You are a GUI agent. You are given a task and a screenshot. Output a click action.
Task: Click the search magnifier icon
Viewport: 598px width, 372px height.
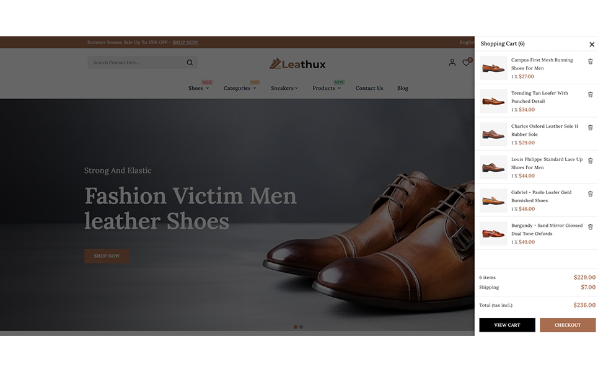tap(190, 63)
